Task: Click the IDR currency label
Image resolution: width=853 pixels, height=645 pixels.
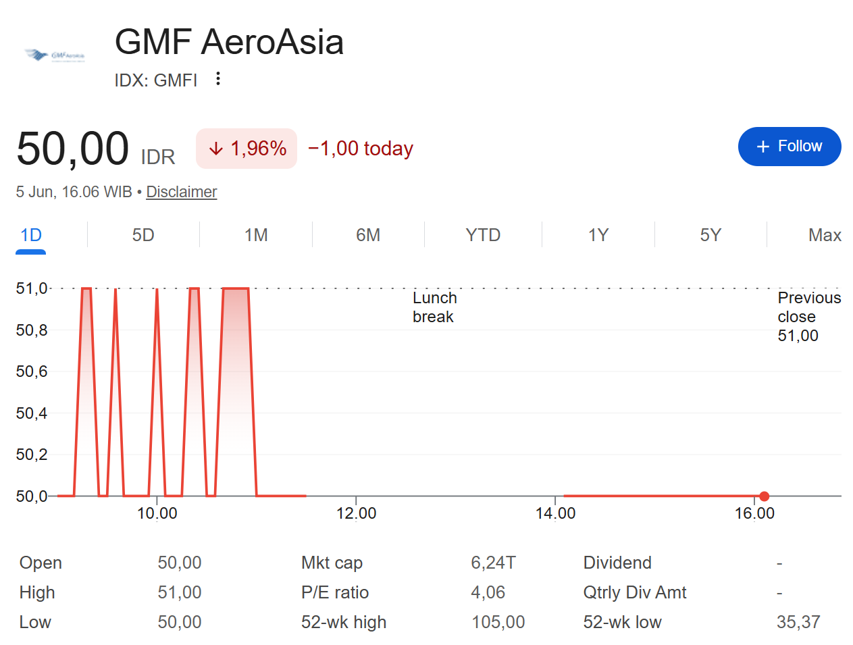Action: 158,157
